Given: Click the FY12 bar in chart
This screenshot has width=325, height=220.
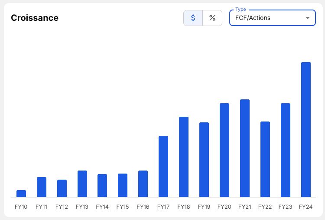Looking at the screenshot, I should (x=62, y=188).
